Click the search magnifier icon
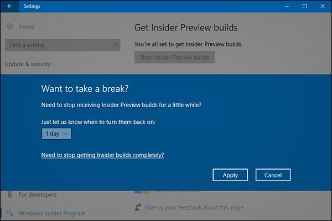The width and height of the screenshot is (332, 221). point(115,45)
